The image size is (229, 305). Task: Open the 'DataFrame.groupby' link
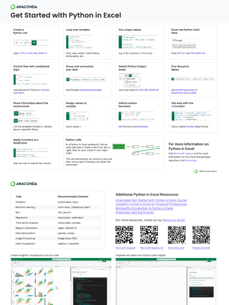pos(91,90)
